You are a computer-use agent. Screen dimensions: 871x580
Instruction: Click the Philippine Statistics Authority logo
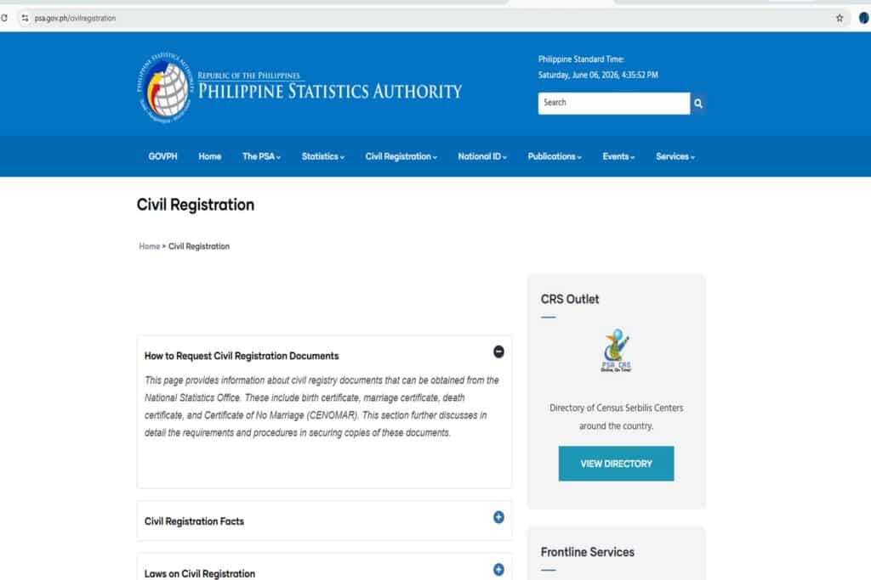coord(165,87)
